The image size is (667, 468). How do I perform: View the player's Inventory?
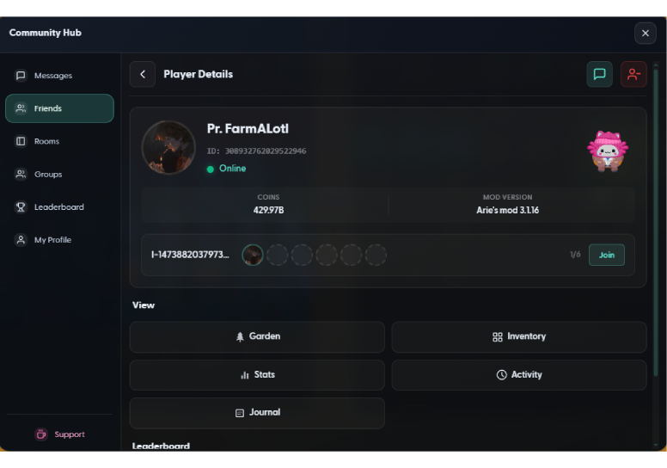[518, 337]
